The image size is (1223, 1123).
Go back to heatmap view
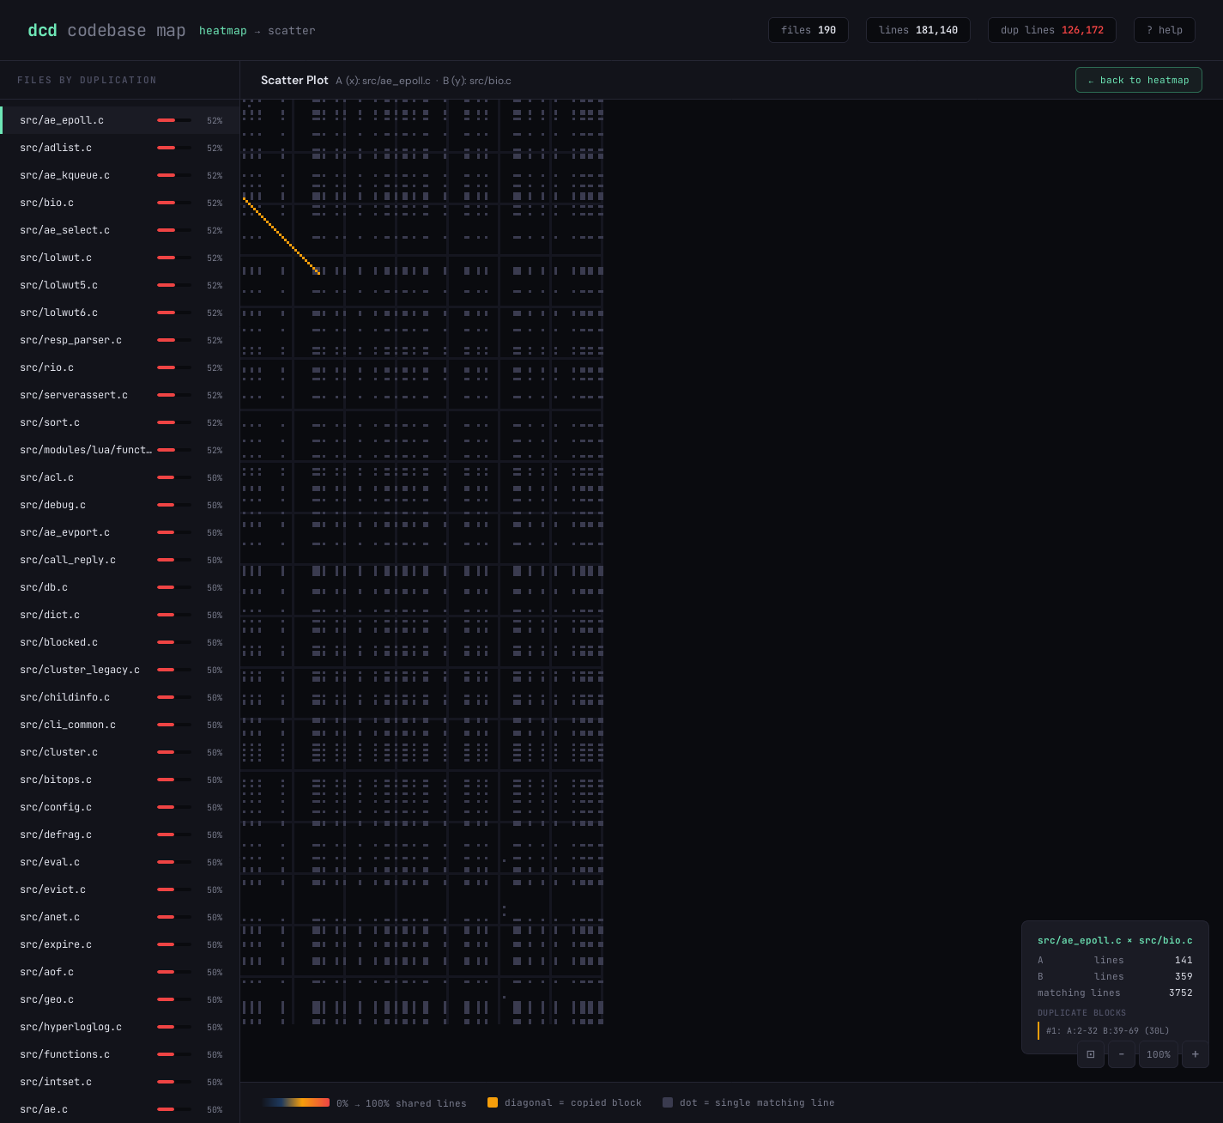click(x=1139, y=80)
